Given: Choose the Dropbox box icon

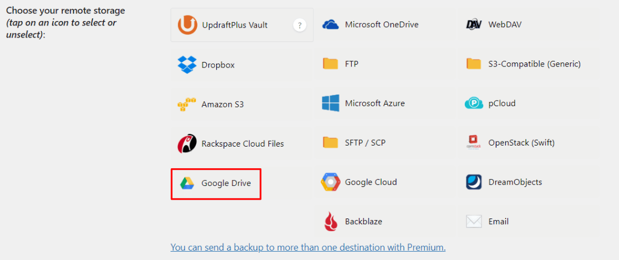Looking at the screenshot, I should click(187, 65).
